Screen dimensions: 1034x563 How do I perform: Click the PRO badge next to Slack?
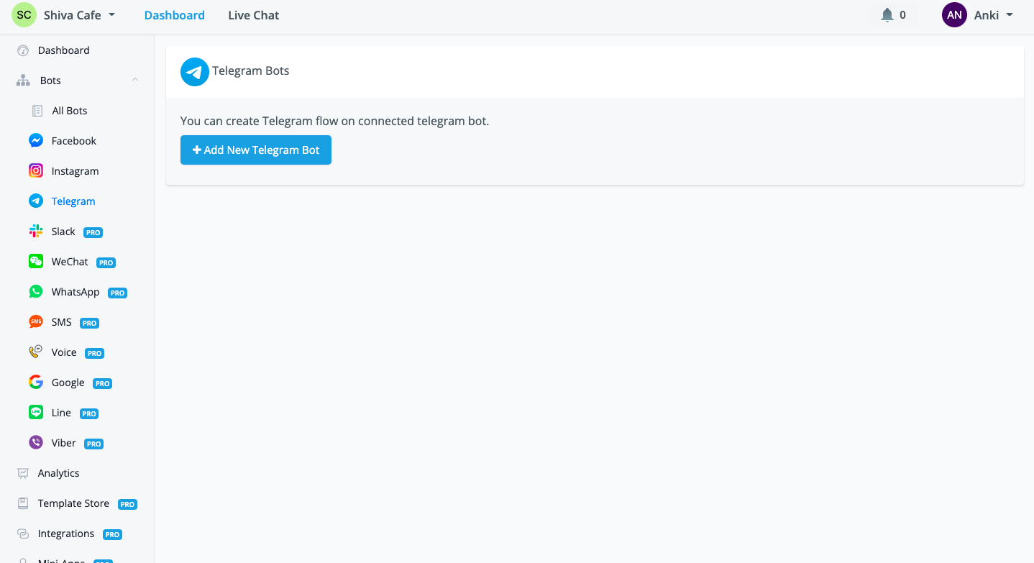pos(93,232)
